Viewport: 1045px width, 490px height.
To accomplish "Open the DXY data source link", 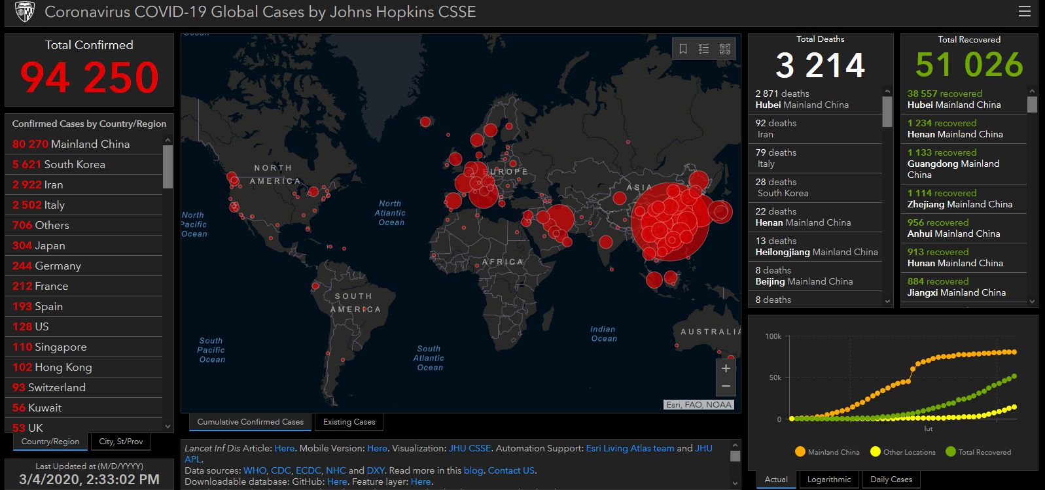I will click(x=376, y=470).
